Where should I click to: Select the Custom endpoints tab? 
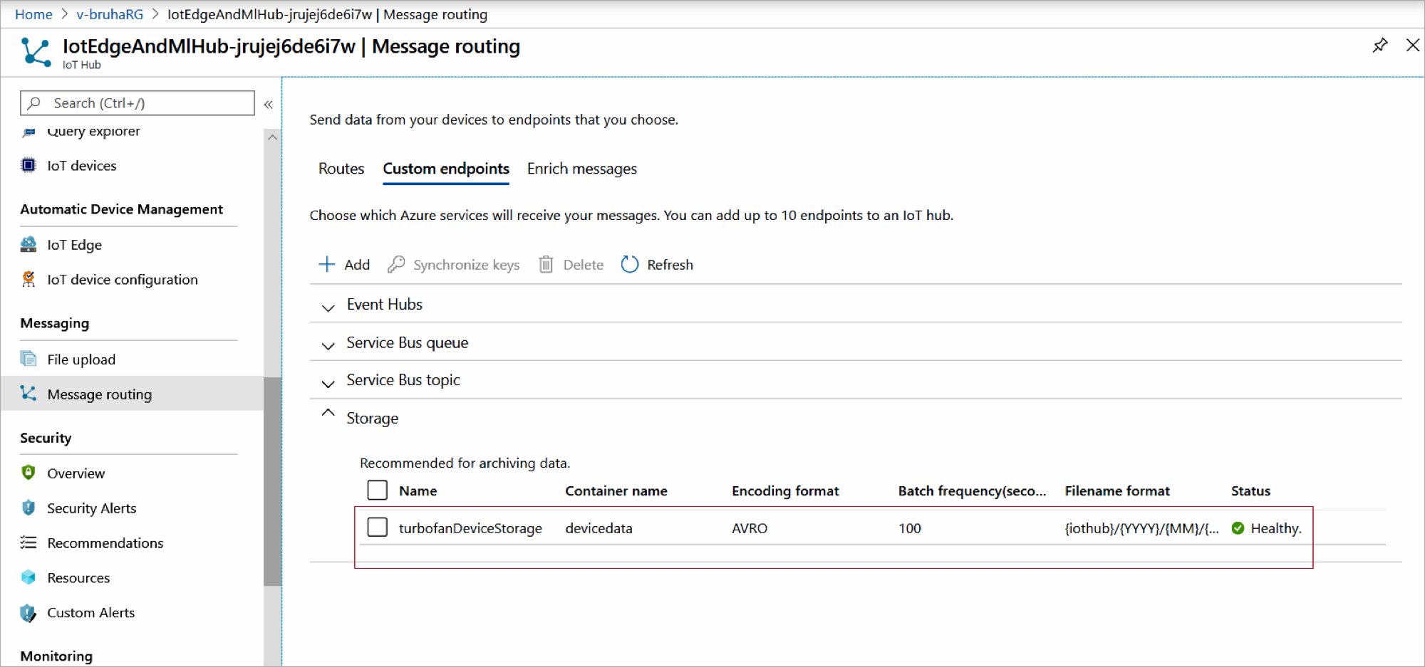(x=446, y=169)
